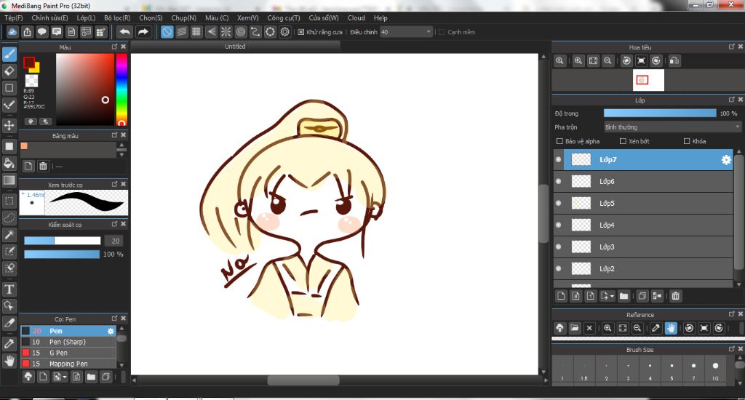The height and width of the screenshot is (400, 745).
Task: Enable Khóa checkbox
Action: click(x=687, y=141)
